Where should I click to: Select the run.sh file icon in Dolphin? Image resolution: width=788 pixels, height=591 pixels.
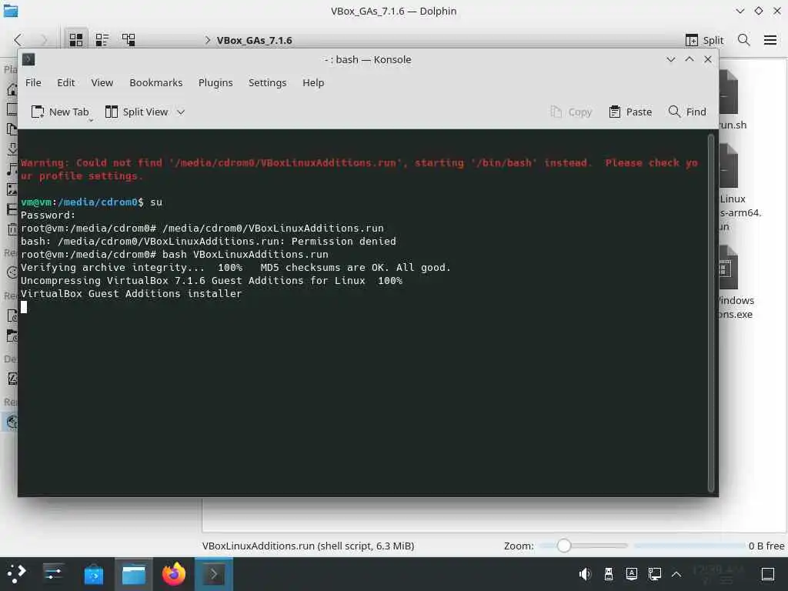coord(729,92)
